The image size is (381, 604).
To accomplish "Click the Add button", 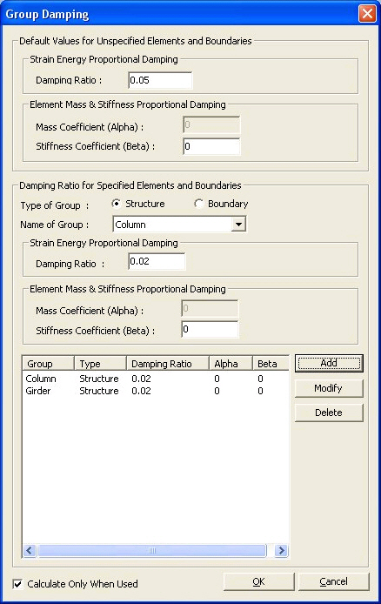I will point(329,363).
